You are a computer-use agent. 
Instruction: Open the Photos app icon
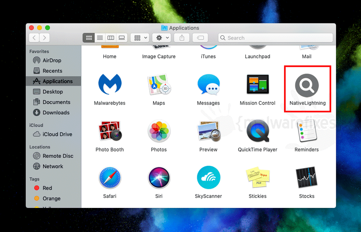click(159, 131)
